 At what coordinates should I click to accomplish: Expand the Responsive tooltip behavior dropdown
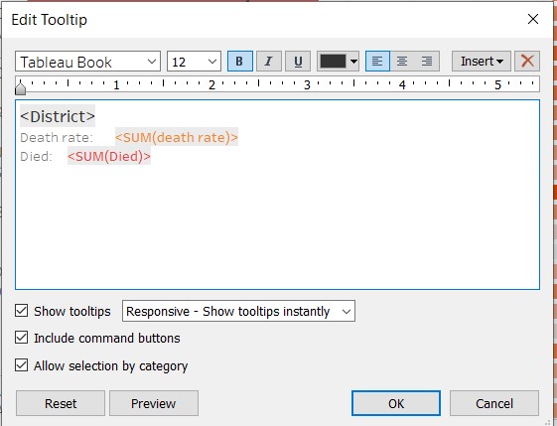[x=238, y=311]
